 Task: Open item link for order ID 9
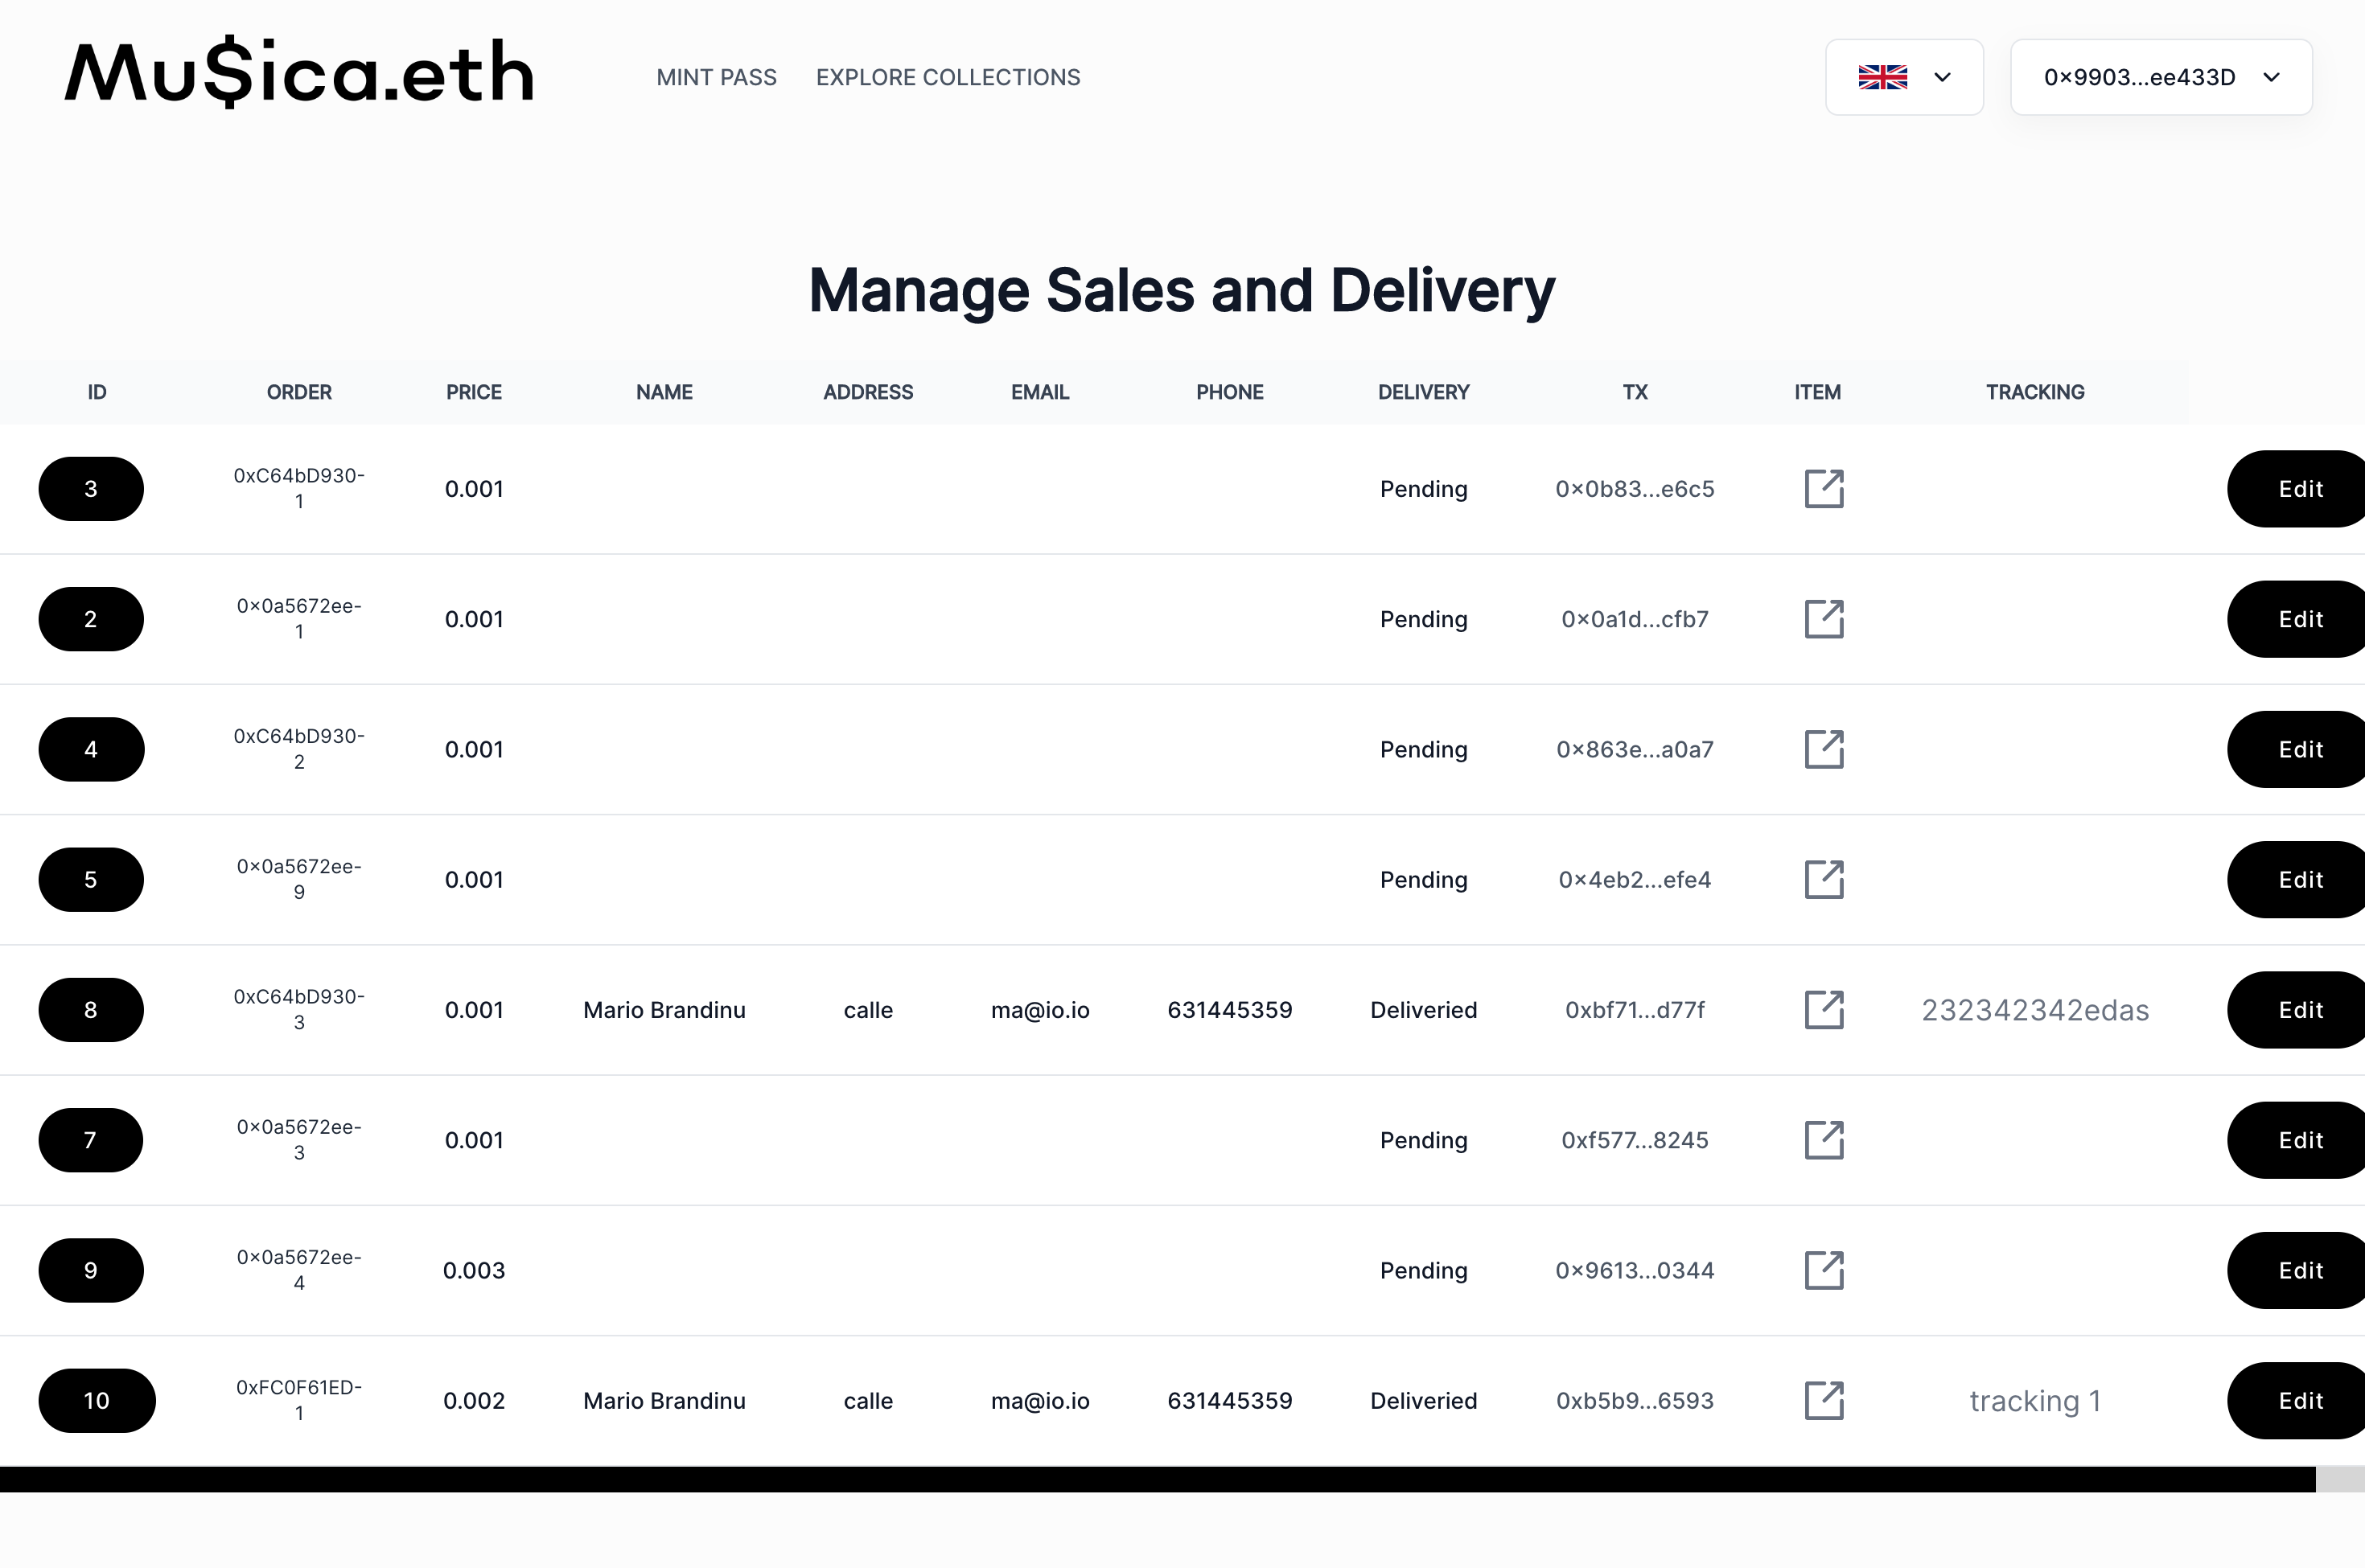1823,1270
